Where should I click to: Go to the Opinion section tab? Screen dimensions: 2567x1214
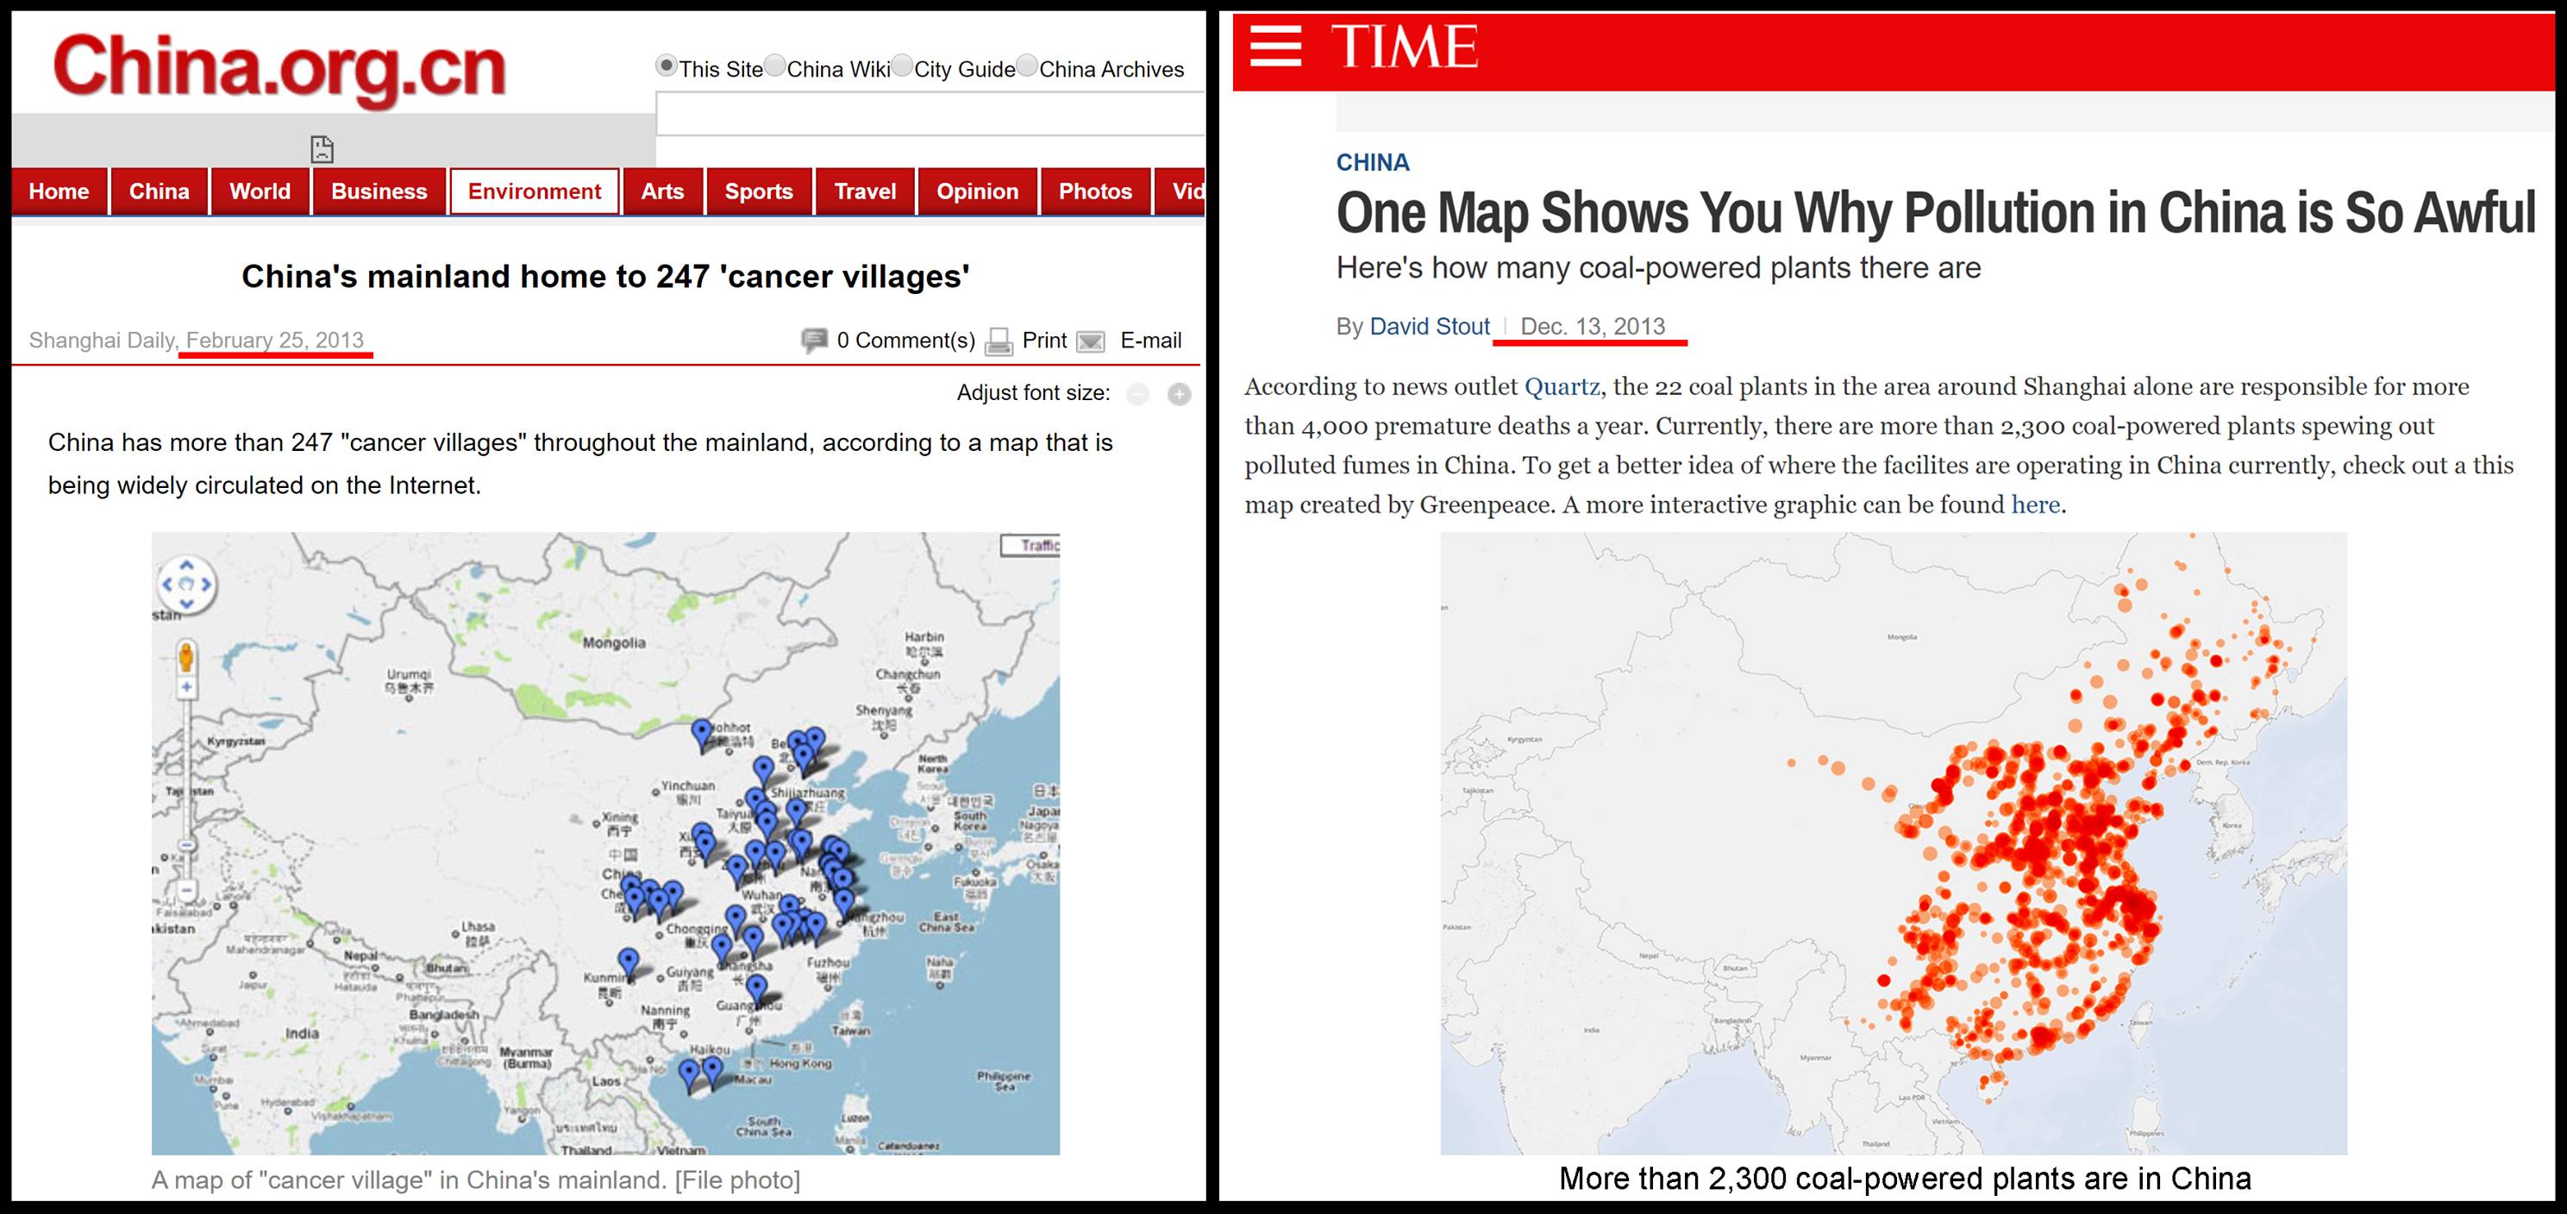[x=977, y=191]
